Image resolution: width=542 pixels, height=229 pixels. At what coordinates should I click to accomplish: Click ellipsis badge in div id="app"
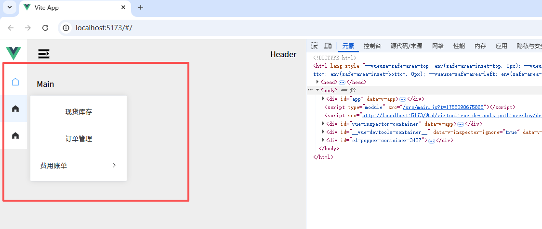coord(402,99)
